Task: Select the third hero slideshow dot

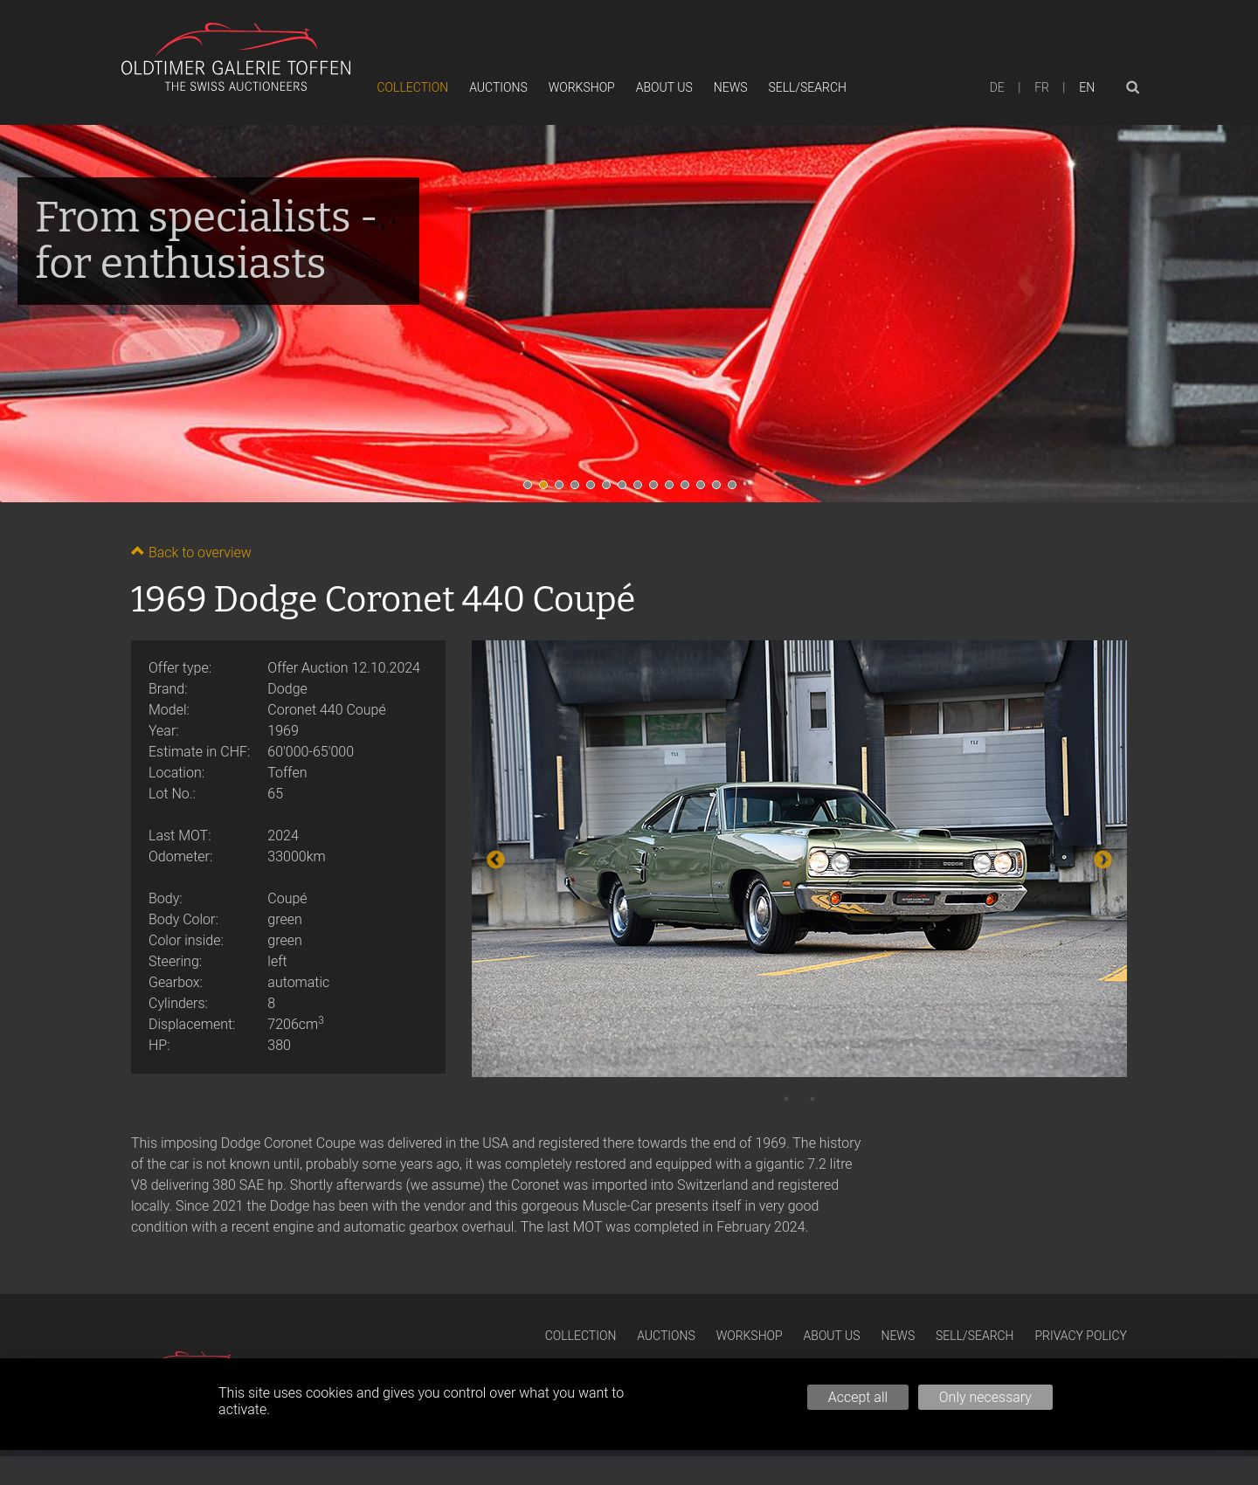Action: pos(559,485)
